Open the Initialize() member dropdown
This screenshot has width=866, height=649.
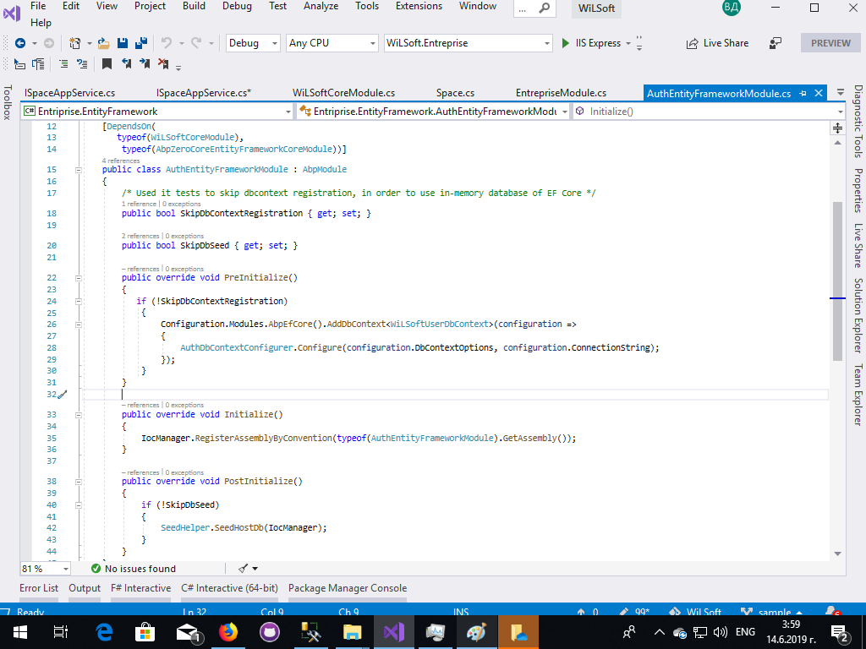click(x=710, y=112)
